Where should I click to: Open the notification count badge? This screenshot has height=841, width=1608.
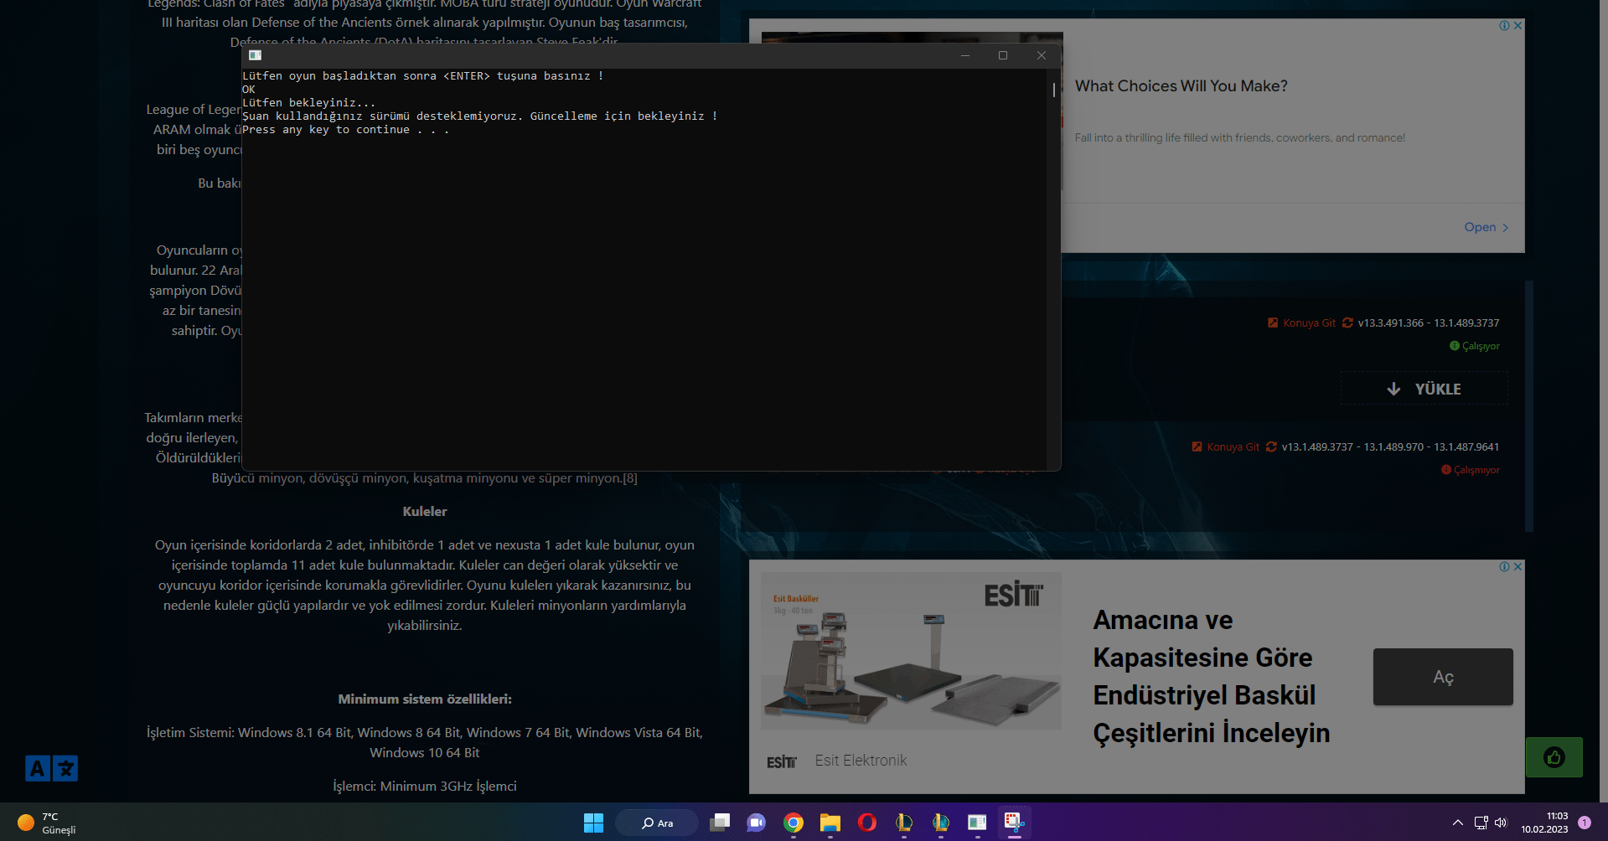click(x=1585, y=823)
